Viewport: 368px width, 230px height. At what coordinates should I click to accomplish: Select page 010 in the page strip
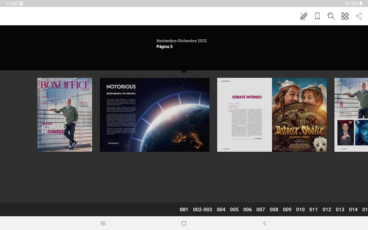pyautogui.click(x=300, y=210)
